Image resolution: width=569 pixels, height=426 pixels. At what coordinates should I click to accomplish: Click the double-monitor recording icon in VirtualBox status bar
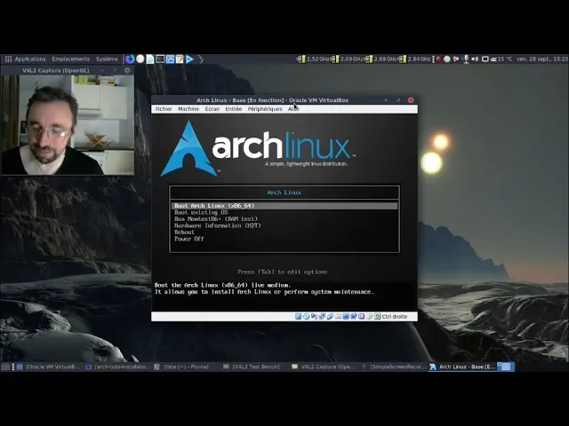coord(354,317)
